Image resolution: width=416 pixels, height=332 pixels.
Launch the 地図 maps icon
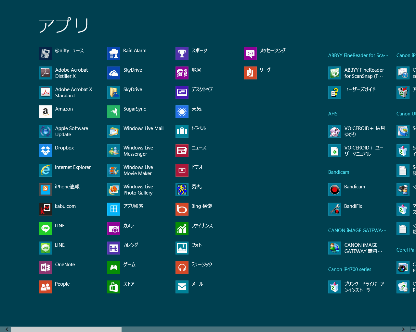point(182,73)
